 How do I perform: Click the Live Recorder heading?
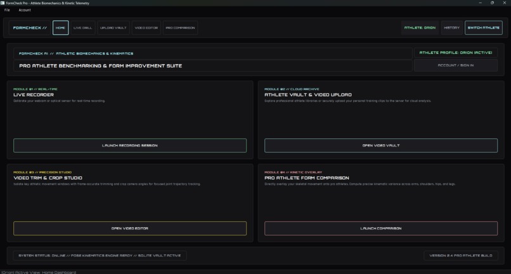[34, 95]
